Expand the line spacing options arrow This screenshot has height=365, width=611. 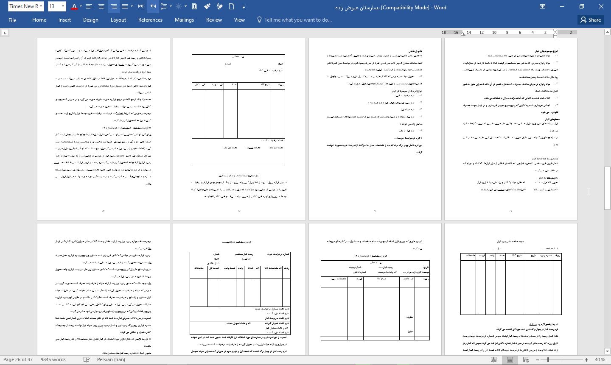pyautogui.click(x=171, y=6)
